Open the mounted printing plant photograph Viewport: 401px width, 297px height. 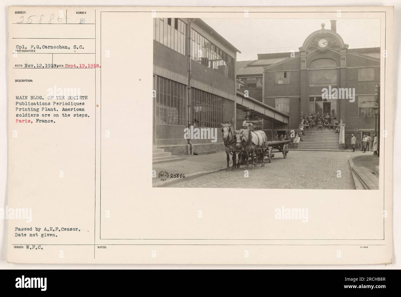[266, 103]
